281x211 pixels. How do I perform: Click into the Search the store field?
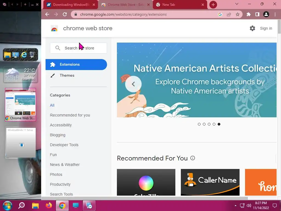click(x=78, y=48)
